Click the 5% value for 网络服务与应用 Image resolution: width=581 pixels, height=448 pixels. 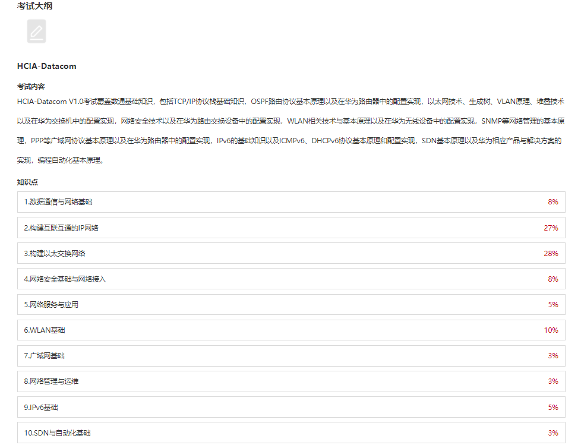[553, 305]
